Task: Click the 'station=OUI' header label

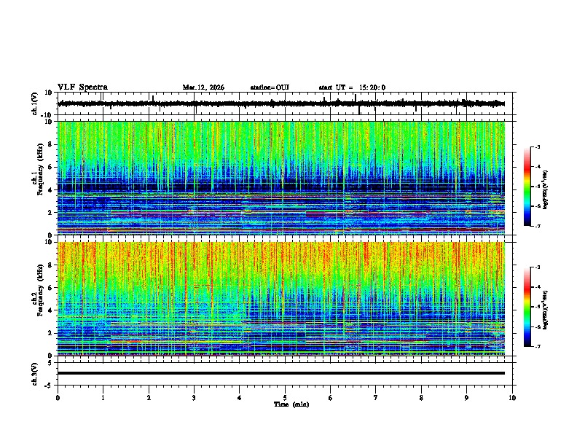Action: point(270,87)
